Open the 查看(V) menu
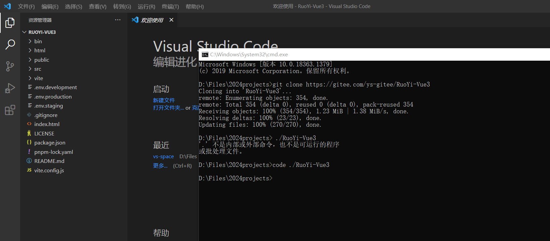The width and height of the screenshot is (550, 241). (x=98, y=6)
